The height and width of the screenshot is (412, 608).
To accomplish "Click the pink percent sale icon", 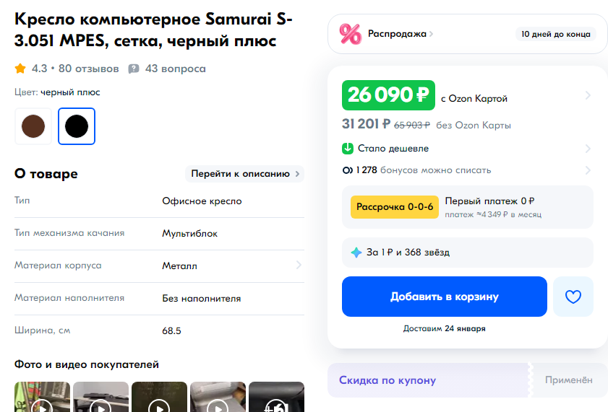I will pos(351,34).
